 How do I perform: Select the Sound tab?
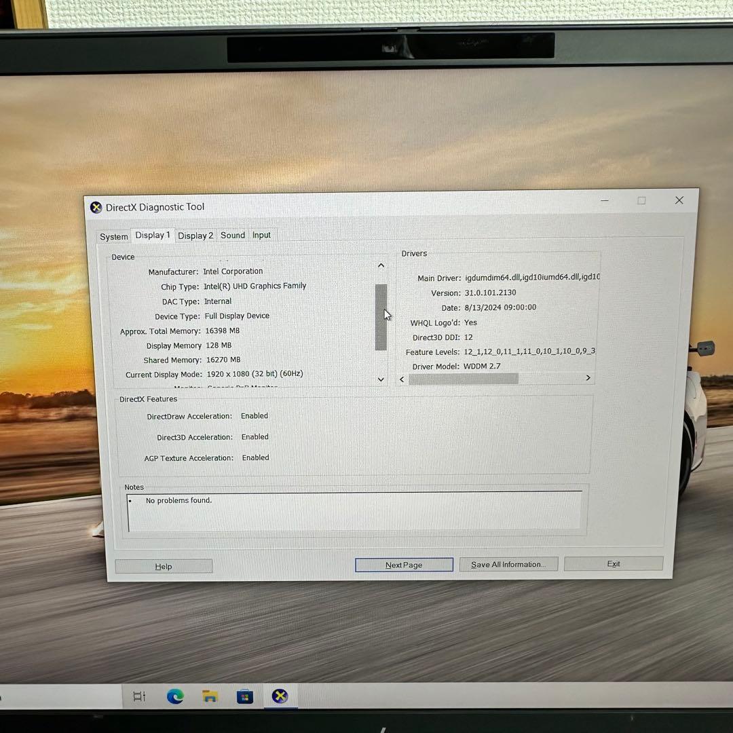pyautogui.click(x=232, y=235)
